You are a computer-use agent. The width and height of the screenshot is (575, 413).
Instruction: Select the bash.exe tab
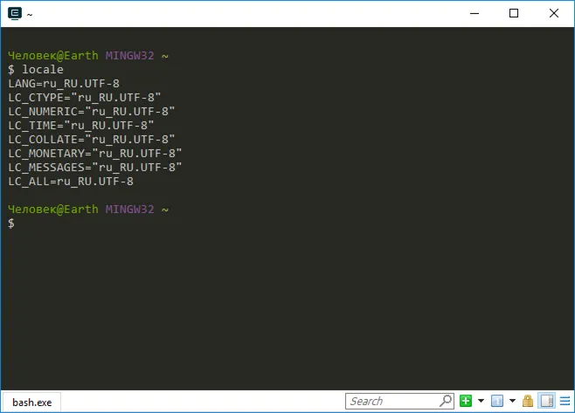pos(31,401)
